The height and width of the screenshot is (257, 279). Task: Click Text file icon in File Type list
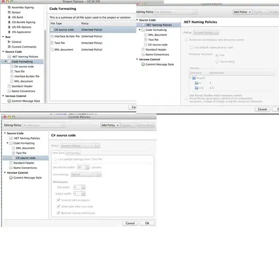click(52, 43)
